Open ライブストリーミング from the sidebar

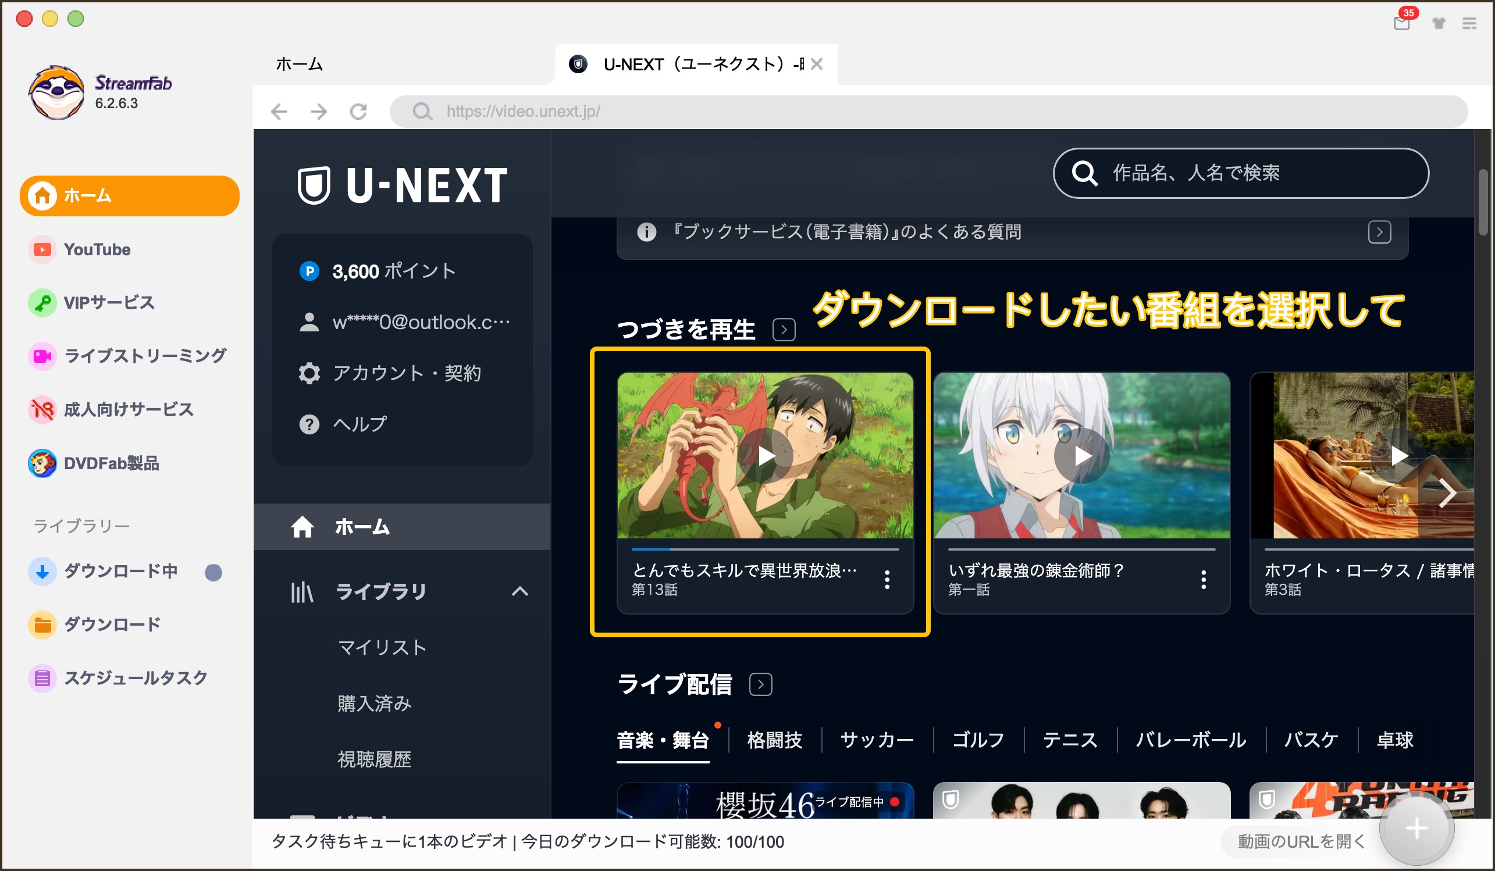point(145,356)
